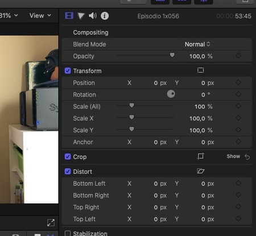Show the Crop section parameters
This screenshot has height=236, width=256.
[233, 156]
